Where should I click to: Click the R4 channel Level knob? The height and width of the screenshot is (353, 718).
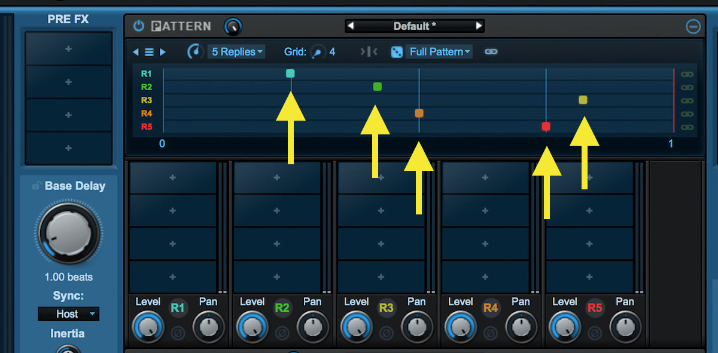[460, 327]
